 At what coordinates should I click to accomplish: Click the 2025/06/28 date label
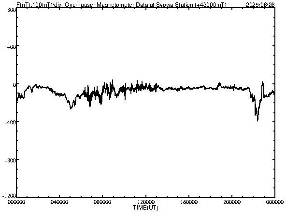(260, 5)
